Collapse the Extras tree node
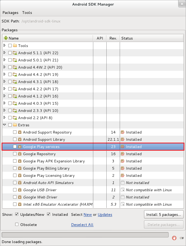The width and height of the screenshot is (186, 246). [5, 125]
